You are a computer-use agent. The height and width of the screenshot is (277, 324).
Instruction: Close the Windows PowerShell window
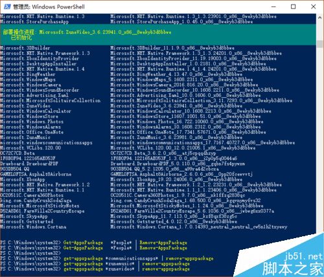pos(313,6)
